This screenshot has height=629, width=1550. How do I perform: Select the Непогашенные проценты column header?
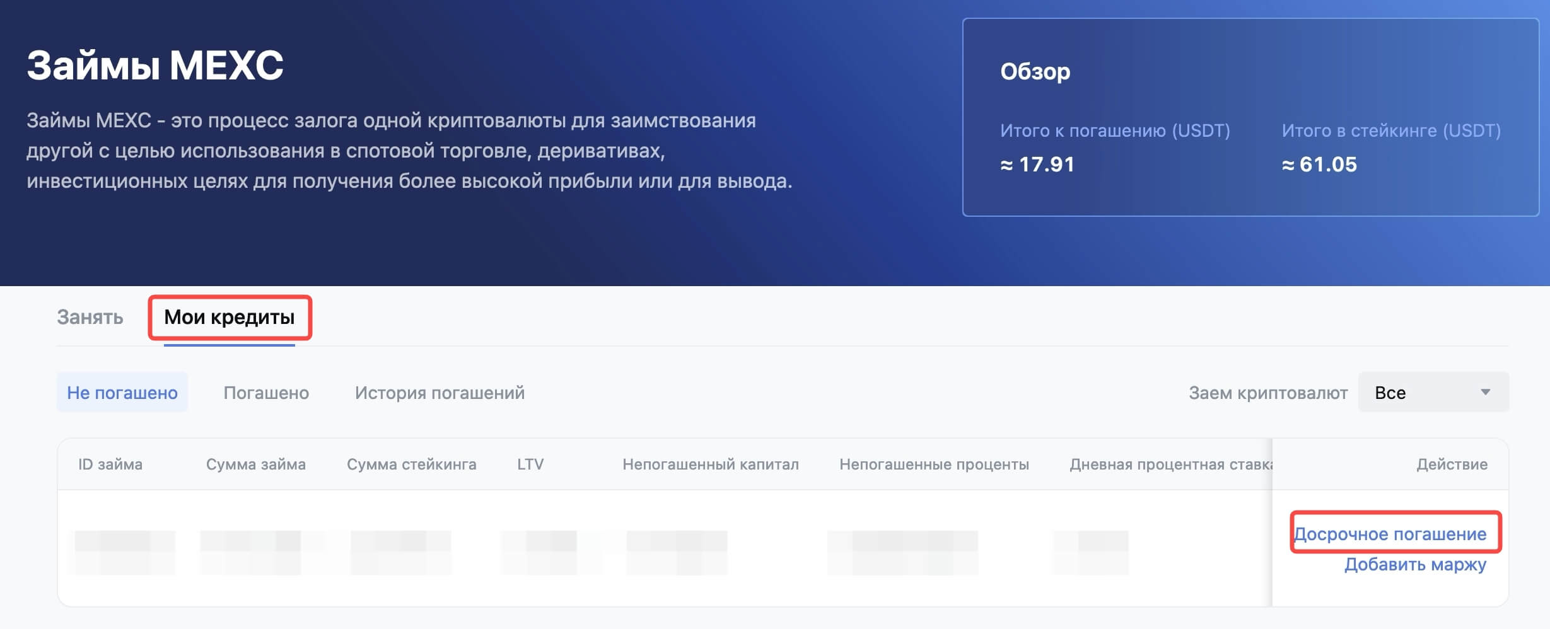[x=934, y=465]
